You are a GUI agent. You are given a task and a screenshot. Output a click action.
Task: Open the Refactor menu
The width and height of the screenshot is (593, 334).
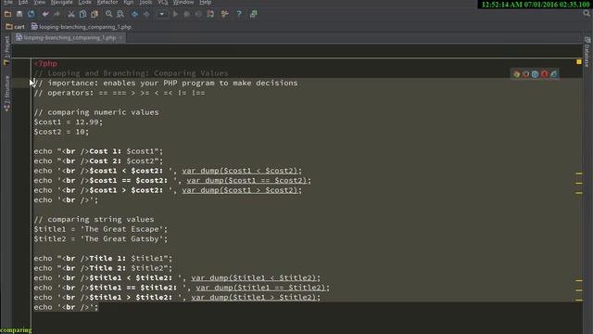pos(107,2)
